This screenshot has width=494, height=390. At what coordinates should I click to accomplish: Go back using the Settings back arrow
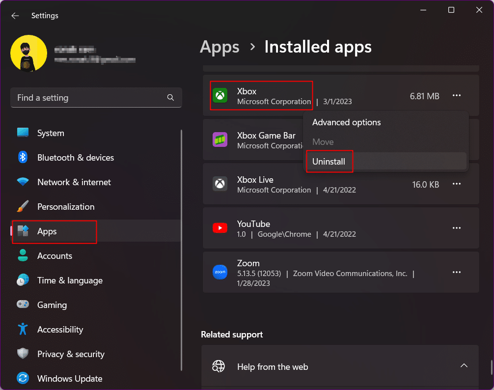point(15,16)
